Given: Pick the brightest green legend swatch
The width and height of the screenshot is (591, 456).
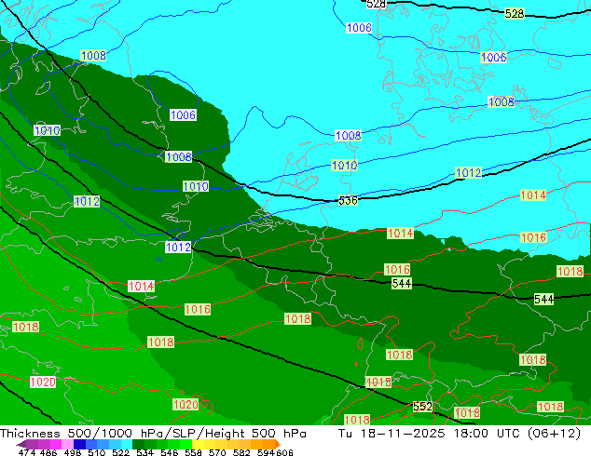Looking at the screenshot, I should pos(186,444).
